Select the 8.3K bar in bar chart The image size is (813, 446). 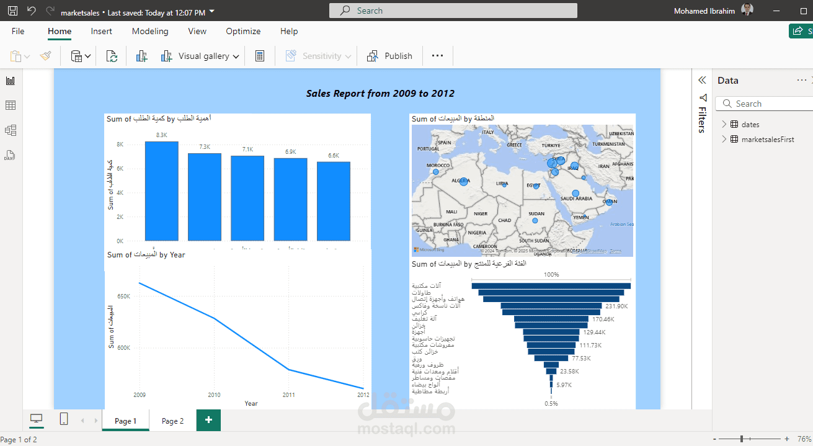161,191
